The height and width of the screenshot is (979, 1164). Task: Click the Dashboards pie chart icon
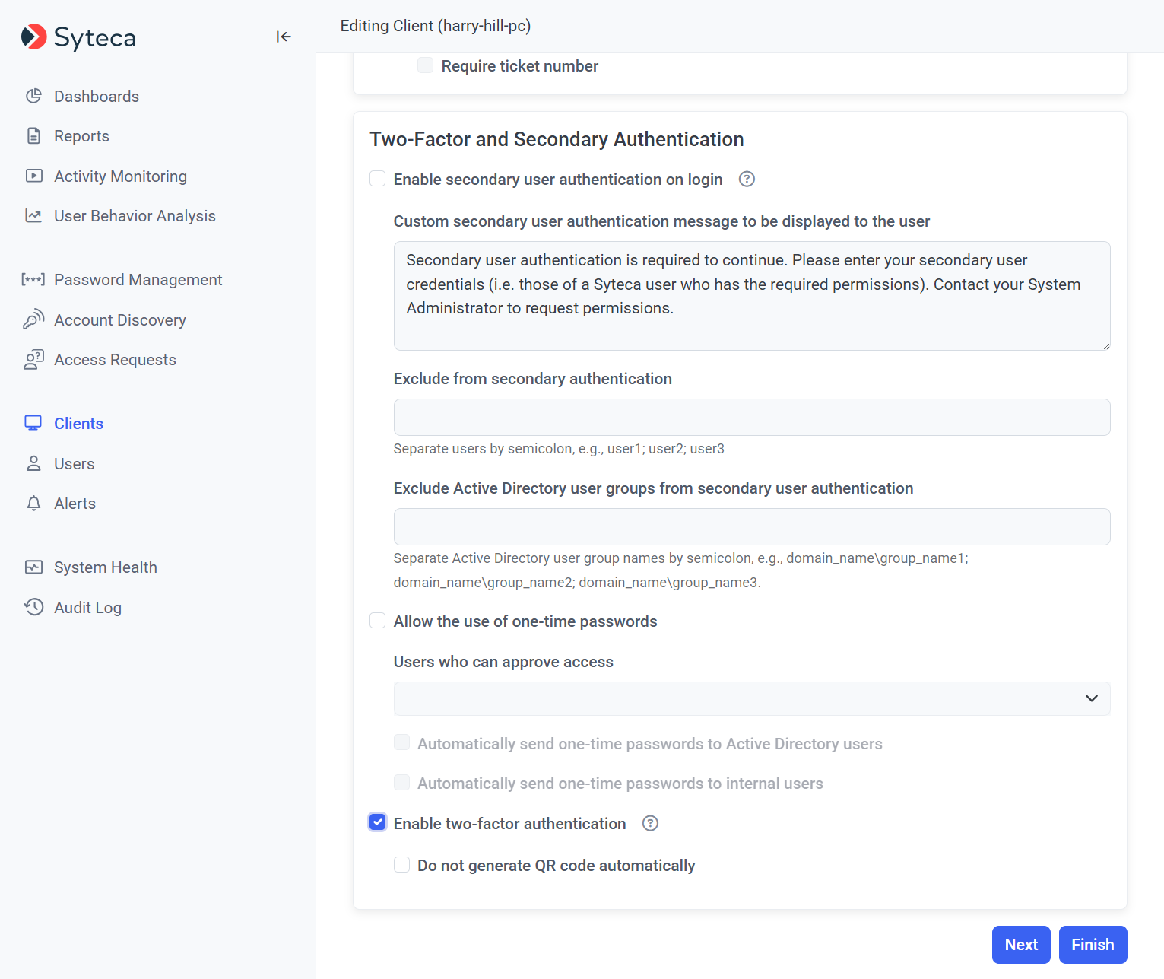33,97
